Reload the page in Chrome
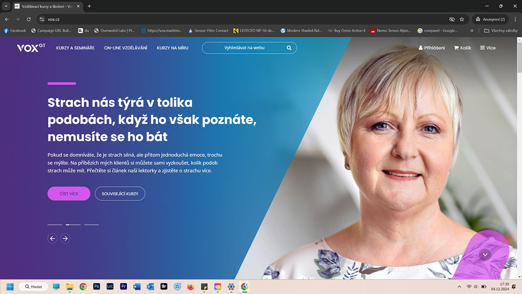 [x=29, y=19]
